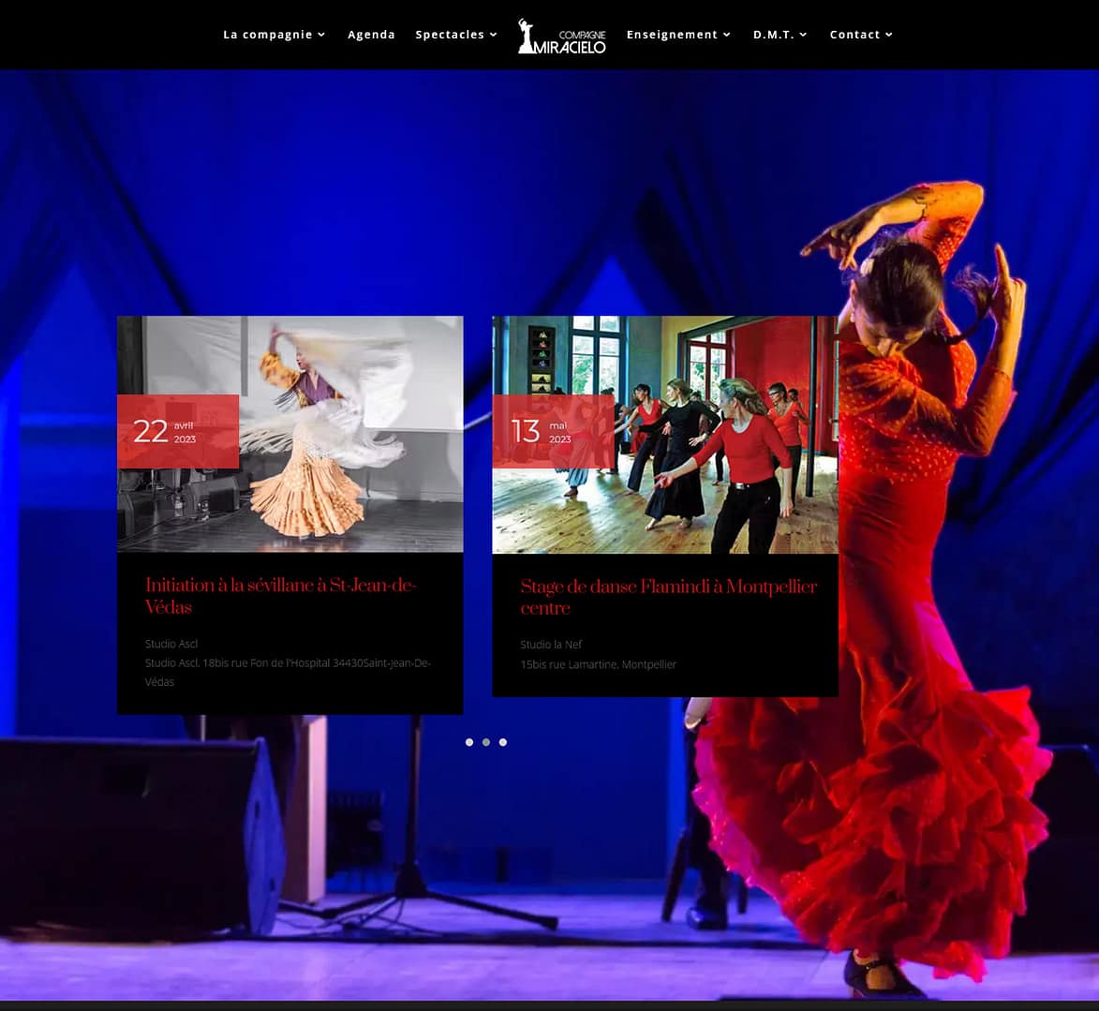Screen dimensions: 1099x1011
Task: Open the Stage de danse Flamindi event link
Action: [x=668, y=597]
